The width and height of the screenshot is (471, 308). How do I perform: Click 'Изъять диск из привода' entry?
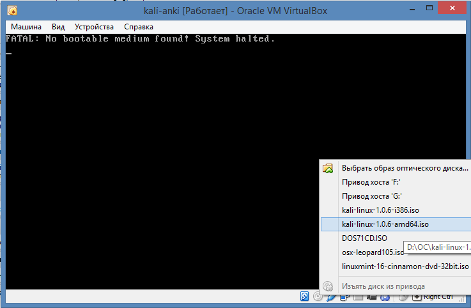click(396, 286)
